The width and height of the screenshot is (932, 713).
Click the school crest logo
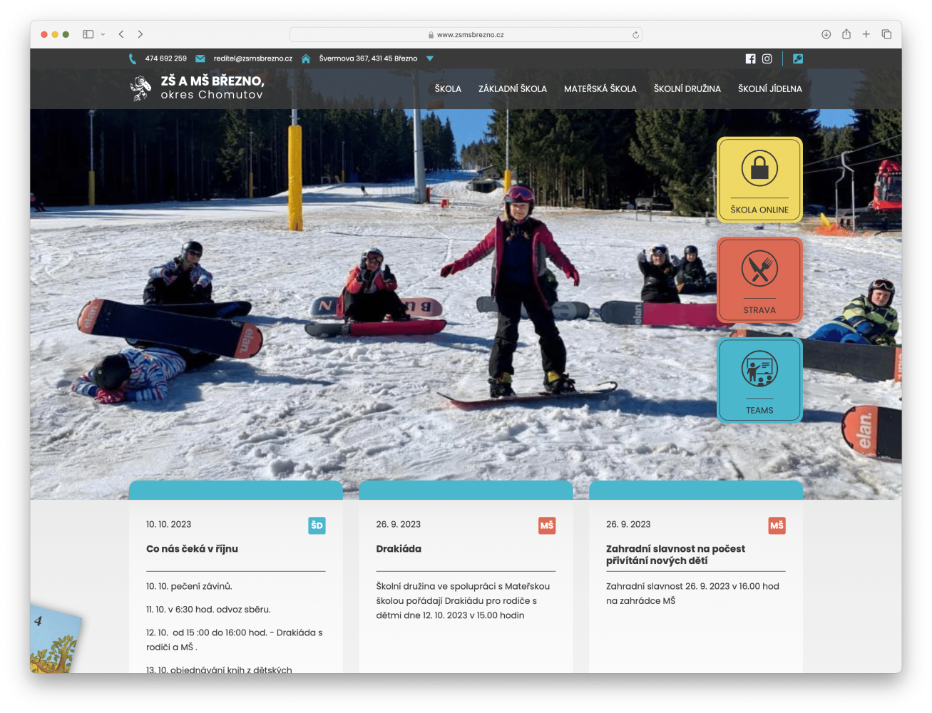coord(141,88)
